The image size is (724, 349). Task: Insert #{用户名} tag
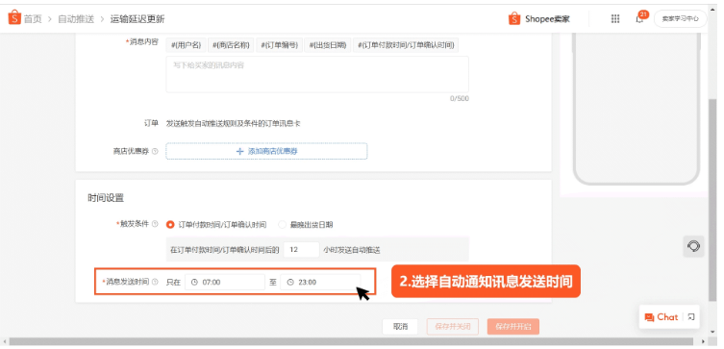(187, 45)
